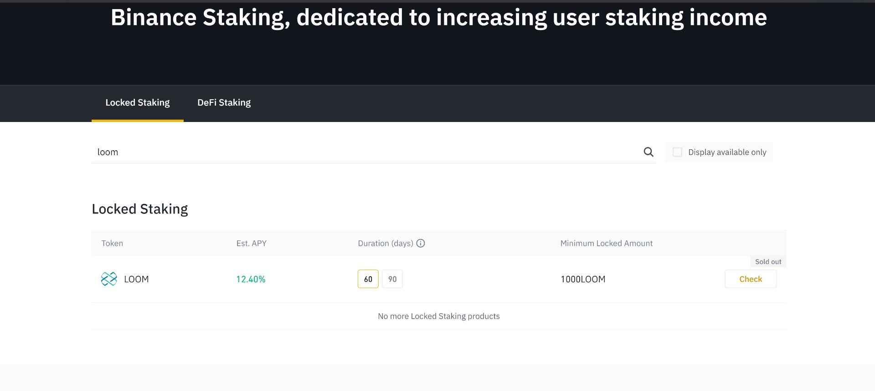
Task: Switch to the Locked Staking tab
Action: click(x=138, y=103)
